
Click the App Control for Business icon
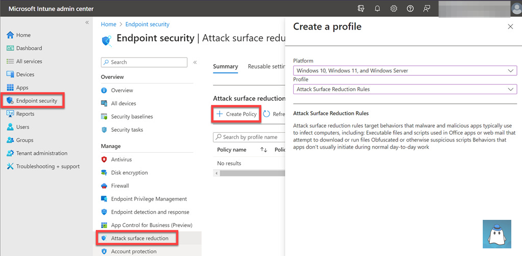tap(104, 225)
